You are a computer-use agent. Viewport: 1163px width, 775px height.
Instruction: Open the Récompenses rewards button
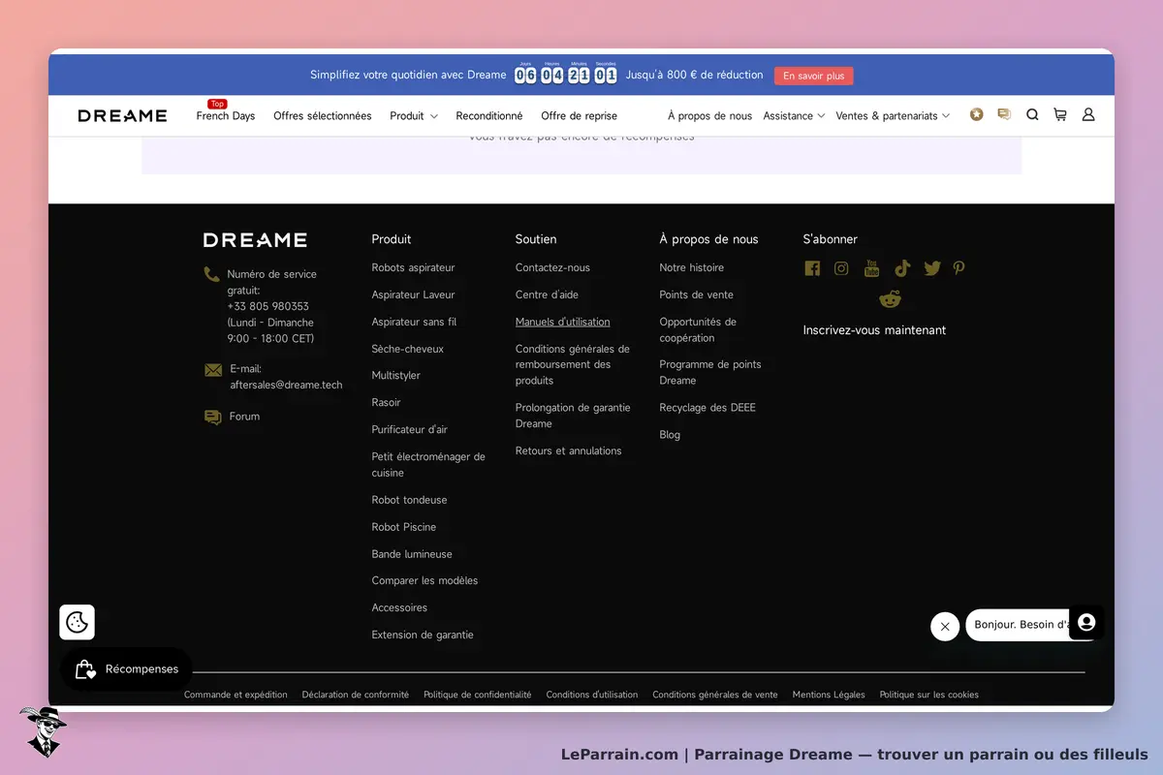pos(126,669)
